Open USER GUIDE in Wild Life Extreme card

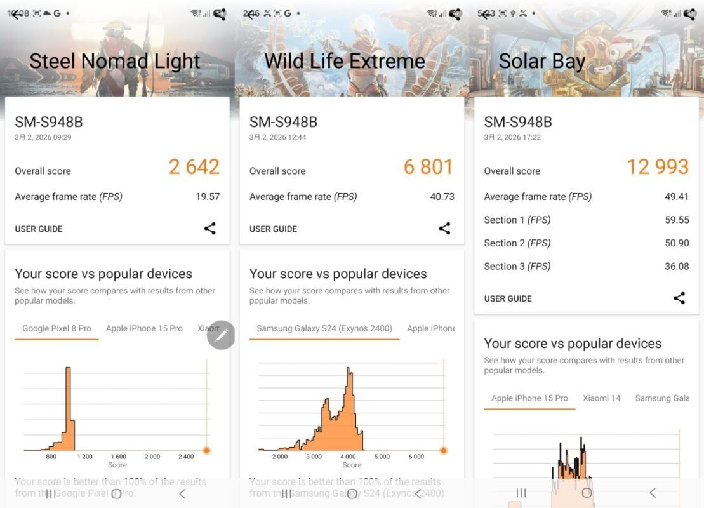click(273, 229)
